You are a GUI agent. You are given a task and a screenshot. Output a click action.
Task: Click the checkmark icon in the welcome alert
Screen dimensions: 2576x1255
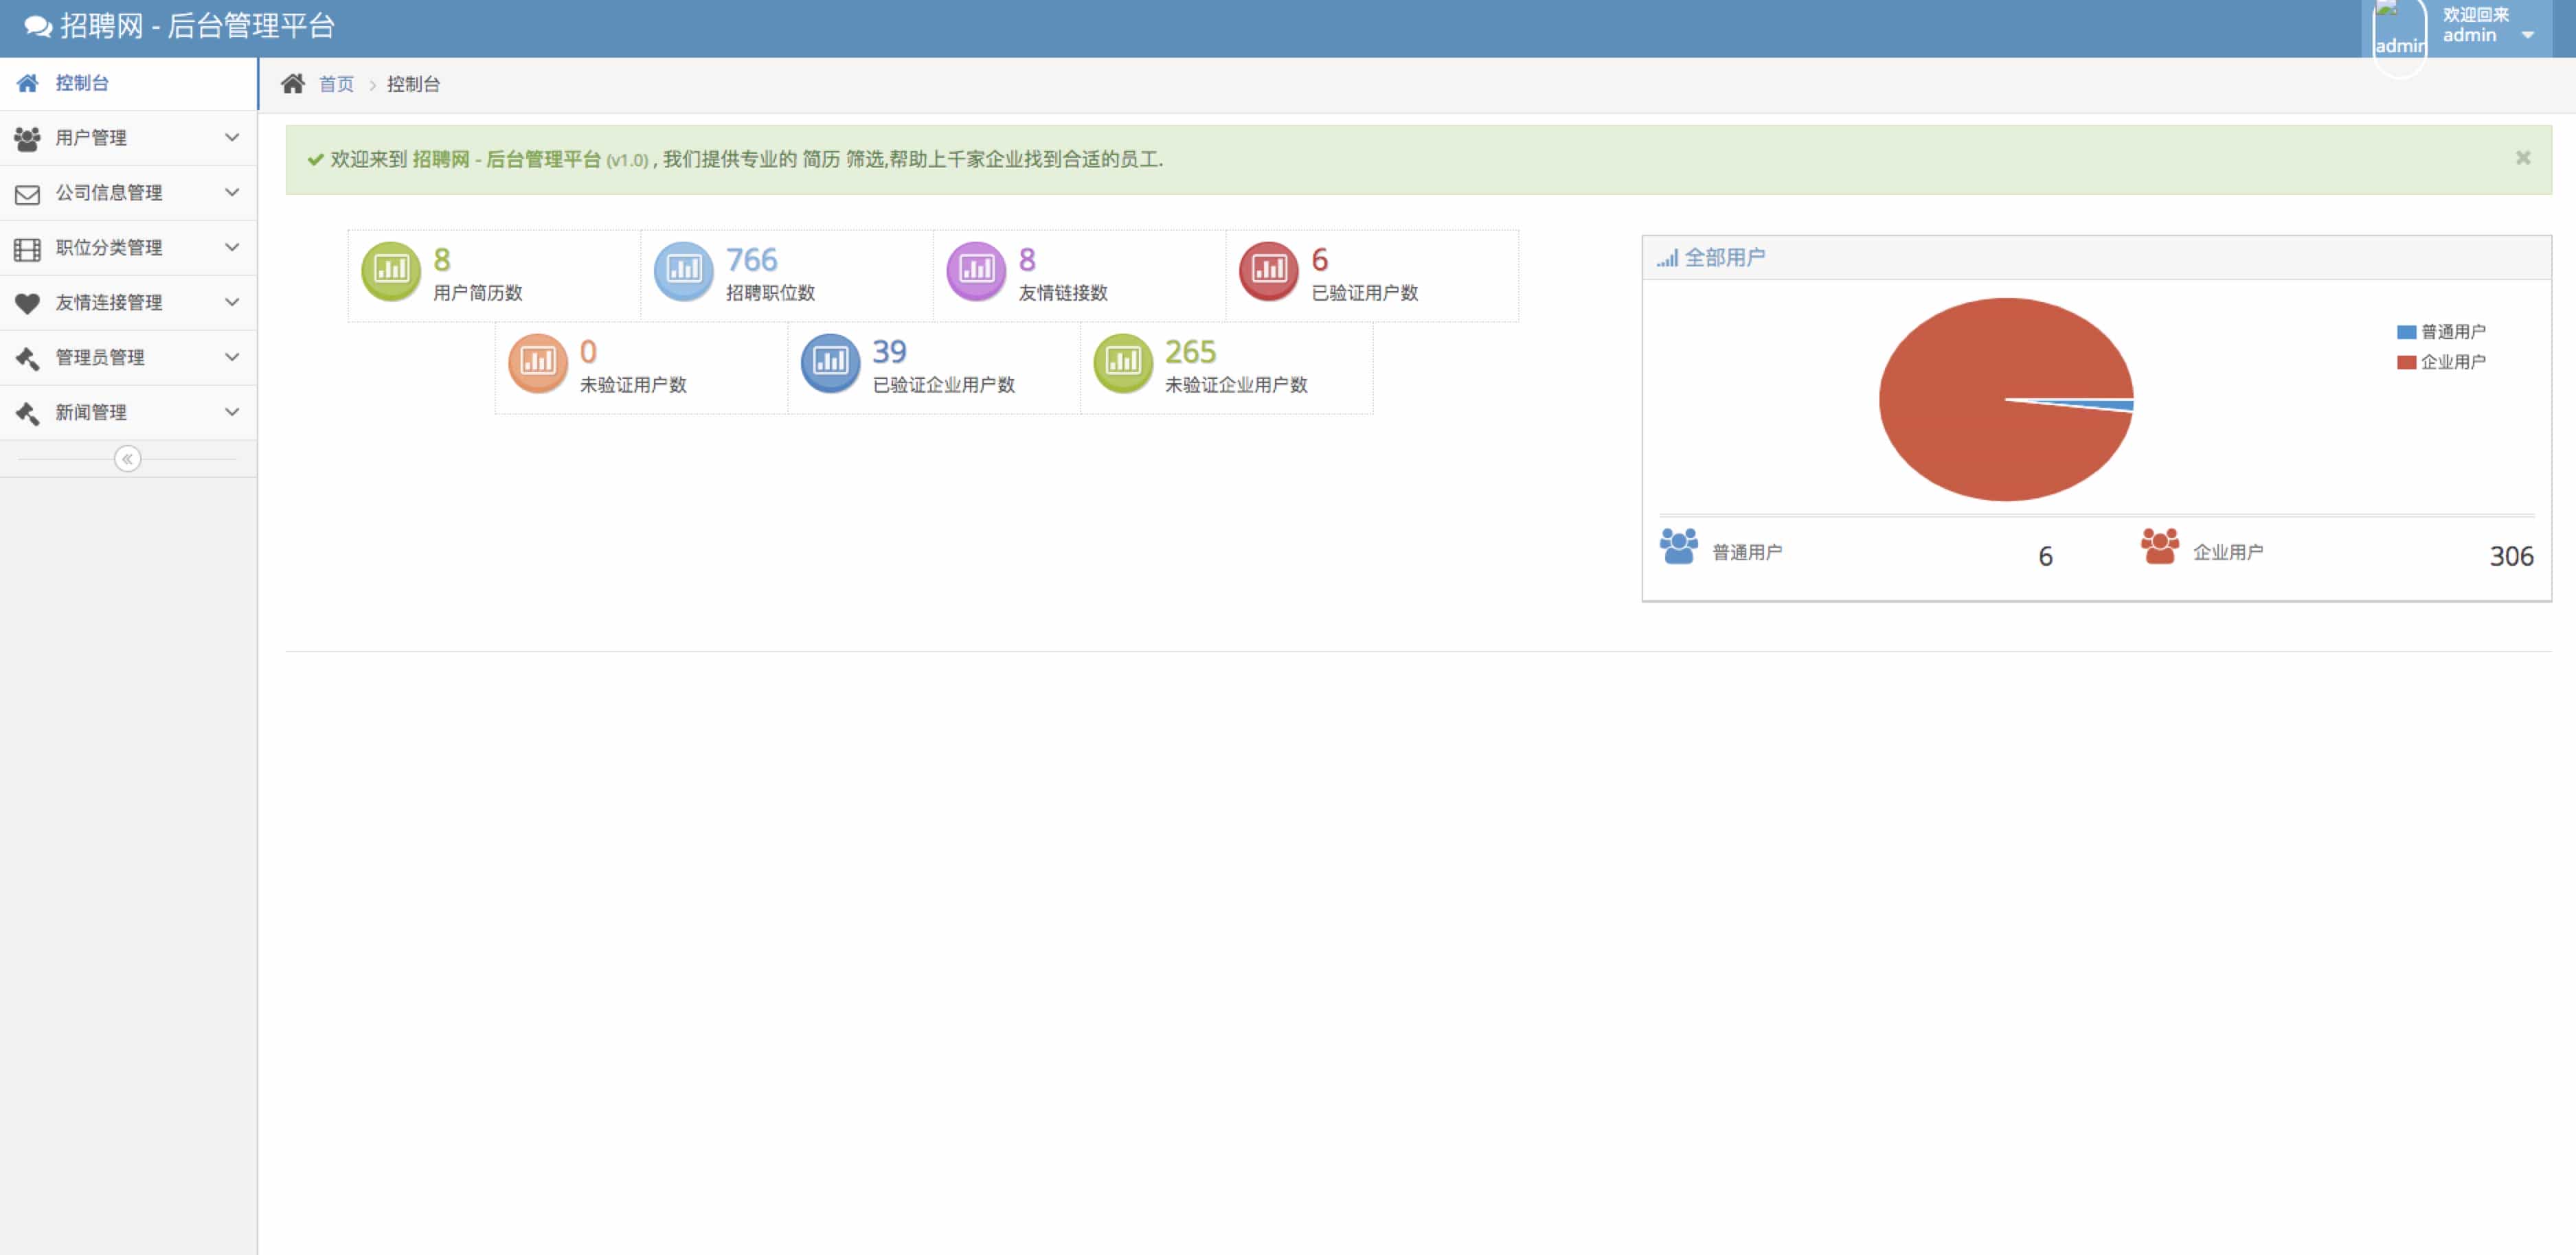click(315, 159)
